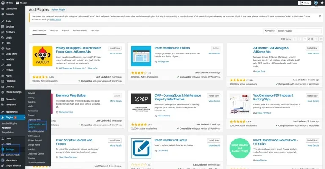Open the Contact envelope icon in sidebar
This screenshot has width=325, height=169.
(x=3, y=87)
